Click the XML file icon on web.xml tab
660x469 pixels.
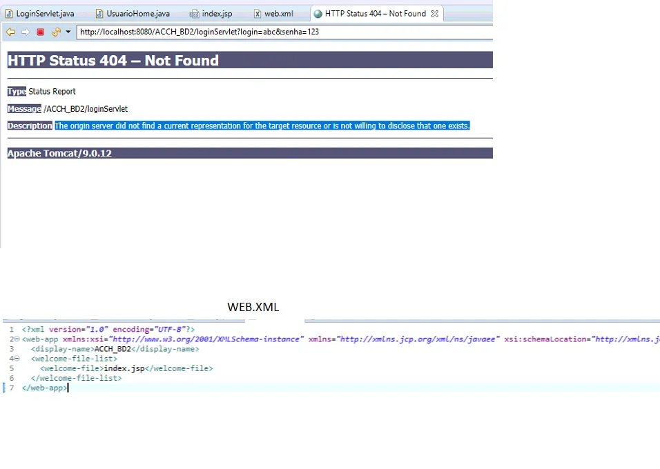tap(258, 14)
